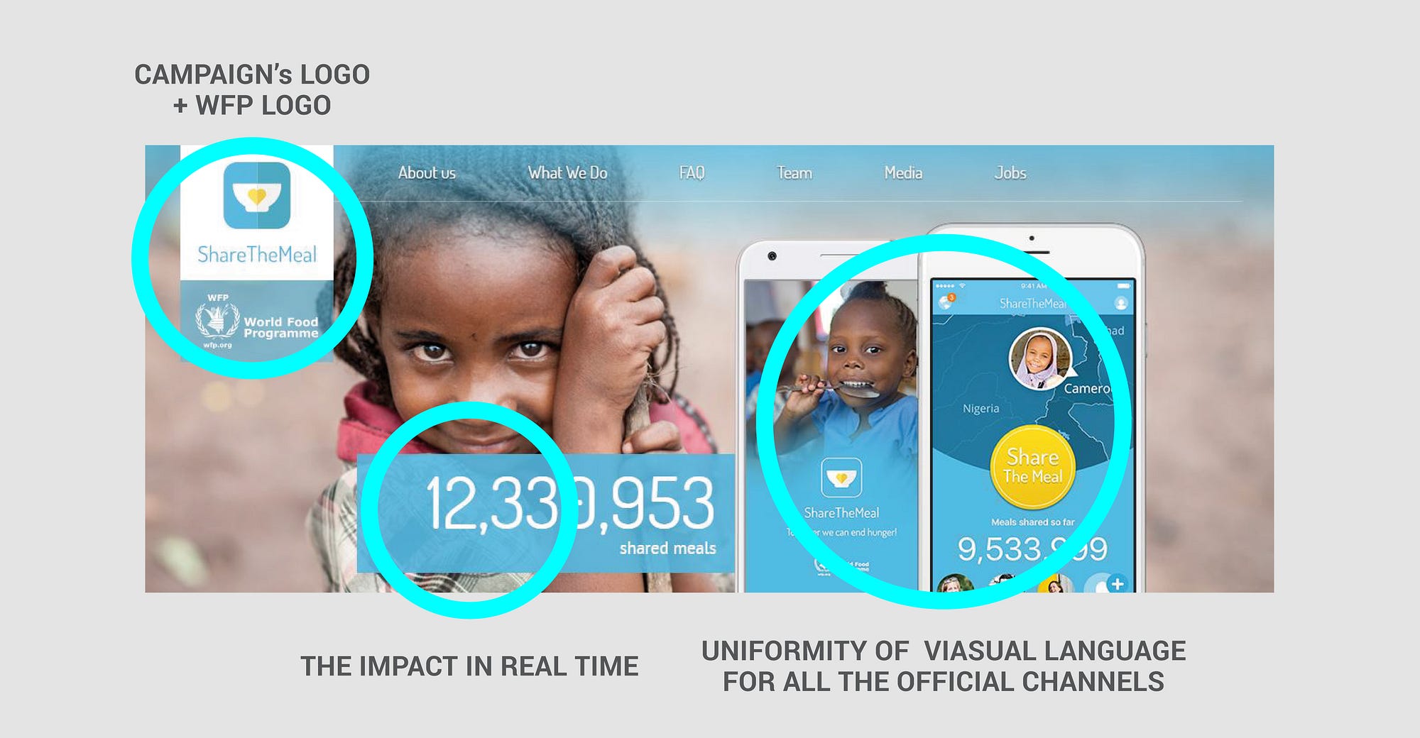Open the About us menu item
1420x738 pixels.
tap(427, 173)
